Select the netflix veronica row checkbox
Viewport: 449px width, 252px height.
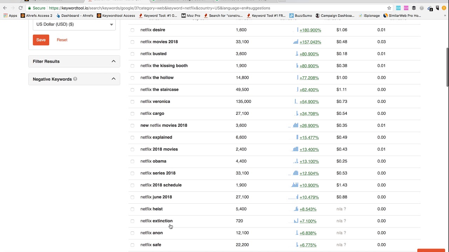132,102
